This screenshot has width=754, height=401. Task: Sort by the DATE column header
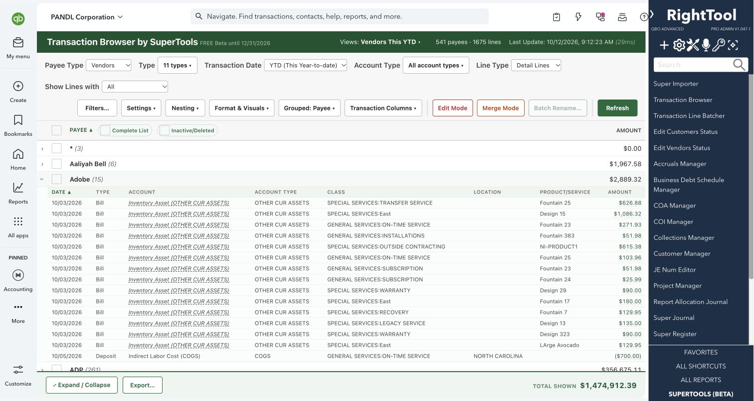61,192
